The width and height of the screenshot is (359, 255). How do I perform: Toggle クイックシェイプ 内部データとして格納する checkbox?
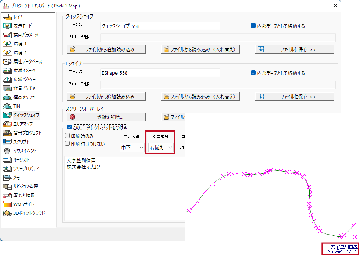[253, 26]
